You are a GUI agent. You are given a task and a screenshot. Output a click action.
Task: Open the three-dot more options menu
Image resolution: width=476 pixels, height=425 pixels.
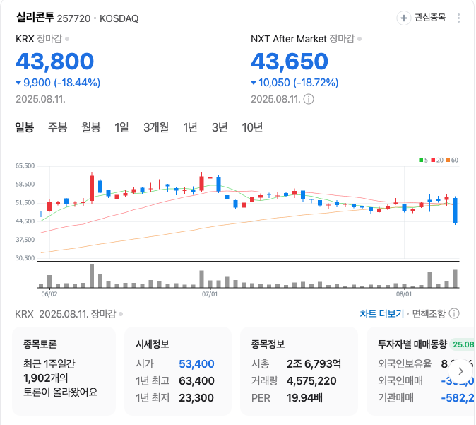[x=458, y=18]
